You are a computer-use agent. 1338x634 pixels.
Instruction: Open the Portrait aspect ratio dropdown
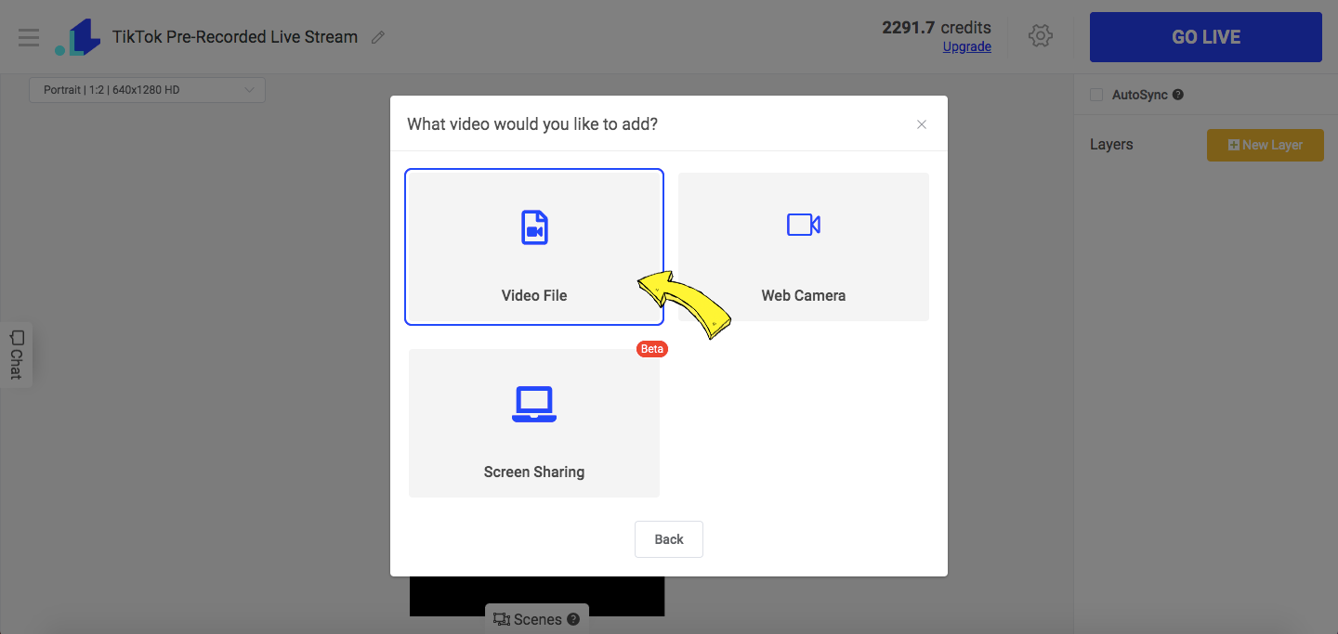146,89
